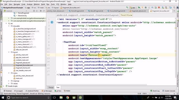
Task: Open Task View on the taskbar
Action: pos(55,97)
